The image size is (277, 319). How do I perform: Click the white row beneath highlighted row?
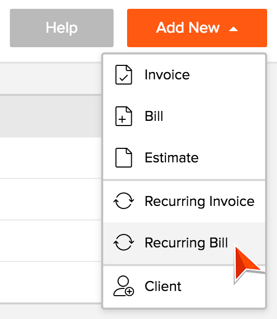tap(51, 158)
